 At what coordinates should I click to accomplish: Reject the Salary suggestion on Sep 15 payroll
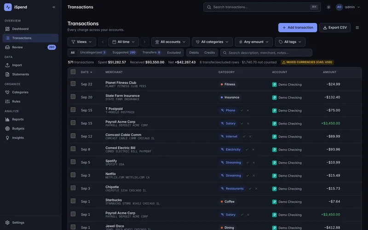(248, 123)
